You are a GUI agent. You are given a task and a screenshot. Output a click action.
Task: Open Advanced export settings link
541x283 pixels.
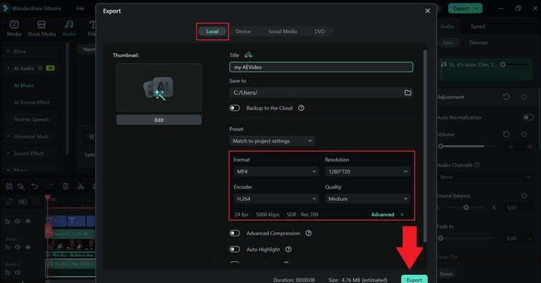[387, 214]
